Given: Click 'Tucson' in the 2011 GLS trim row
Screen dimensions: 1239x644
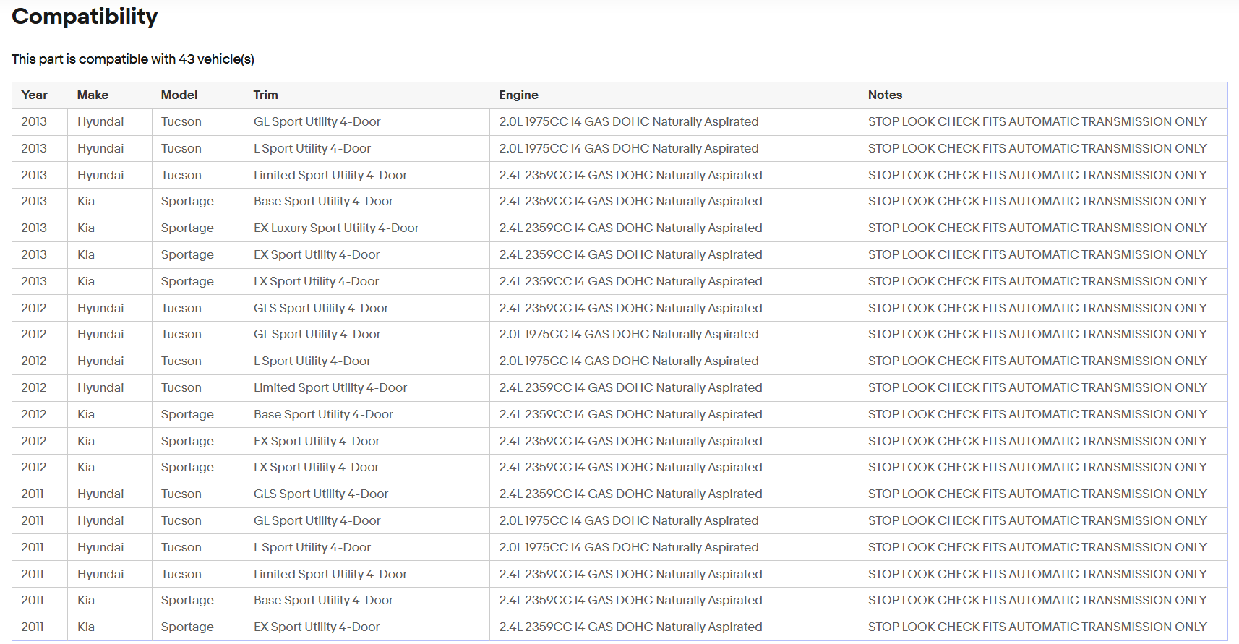Looking at the screenshot, I should click(x=181, y=494).
